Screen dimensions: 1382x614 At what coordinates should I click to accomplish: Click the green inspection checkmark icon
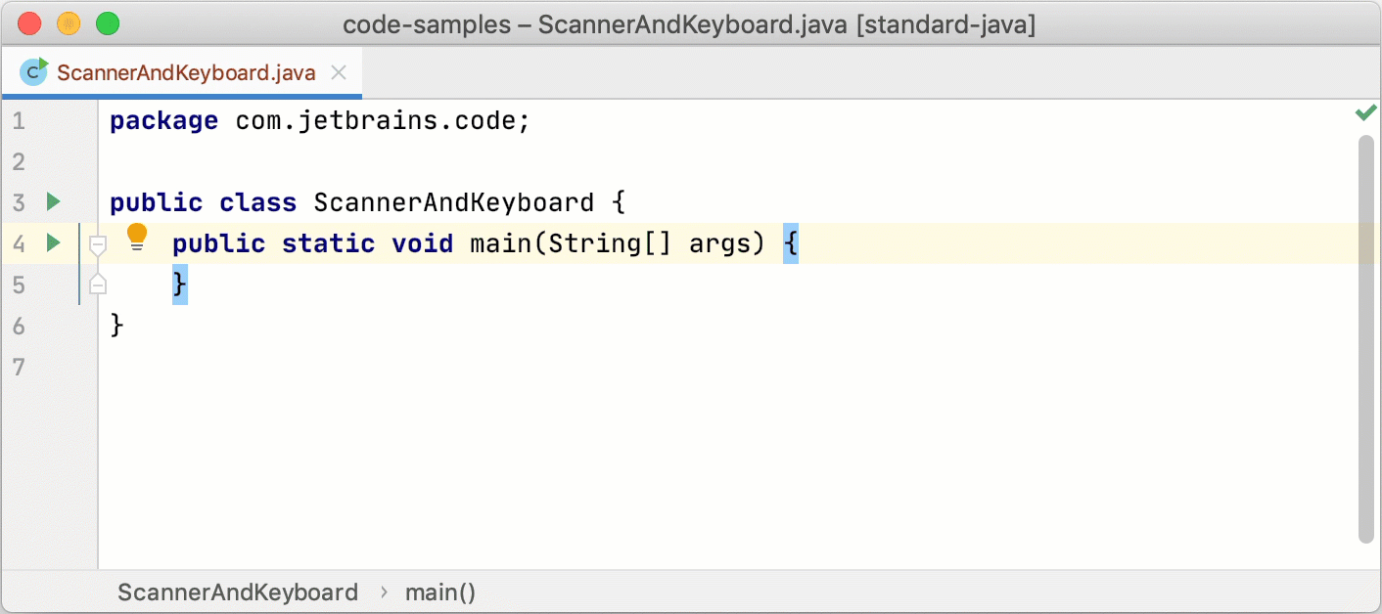click(1365, 114)
